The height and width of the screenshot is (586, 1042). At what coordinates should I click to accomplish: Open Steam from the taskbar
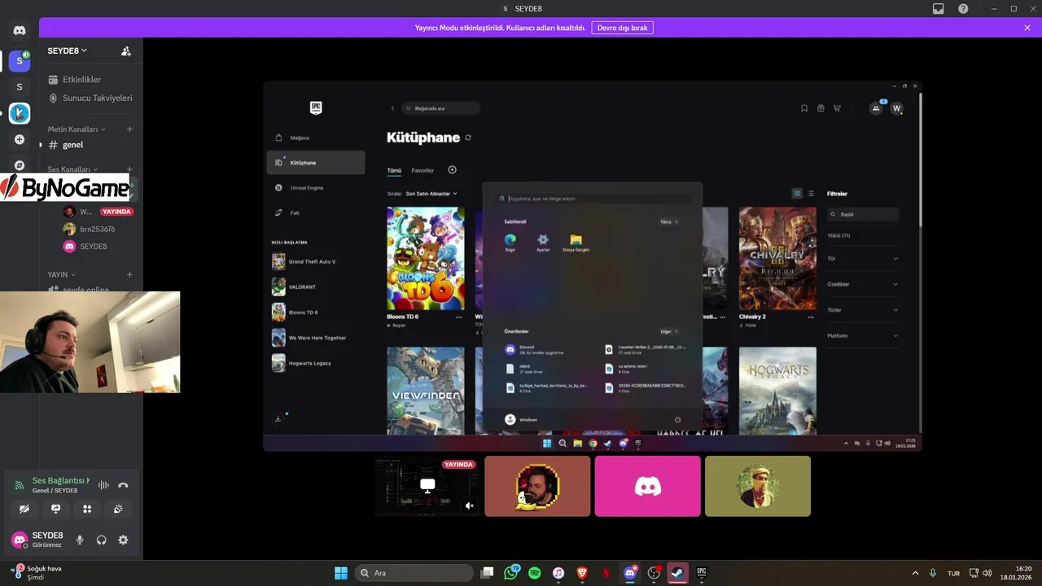677,573
